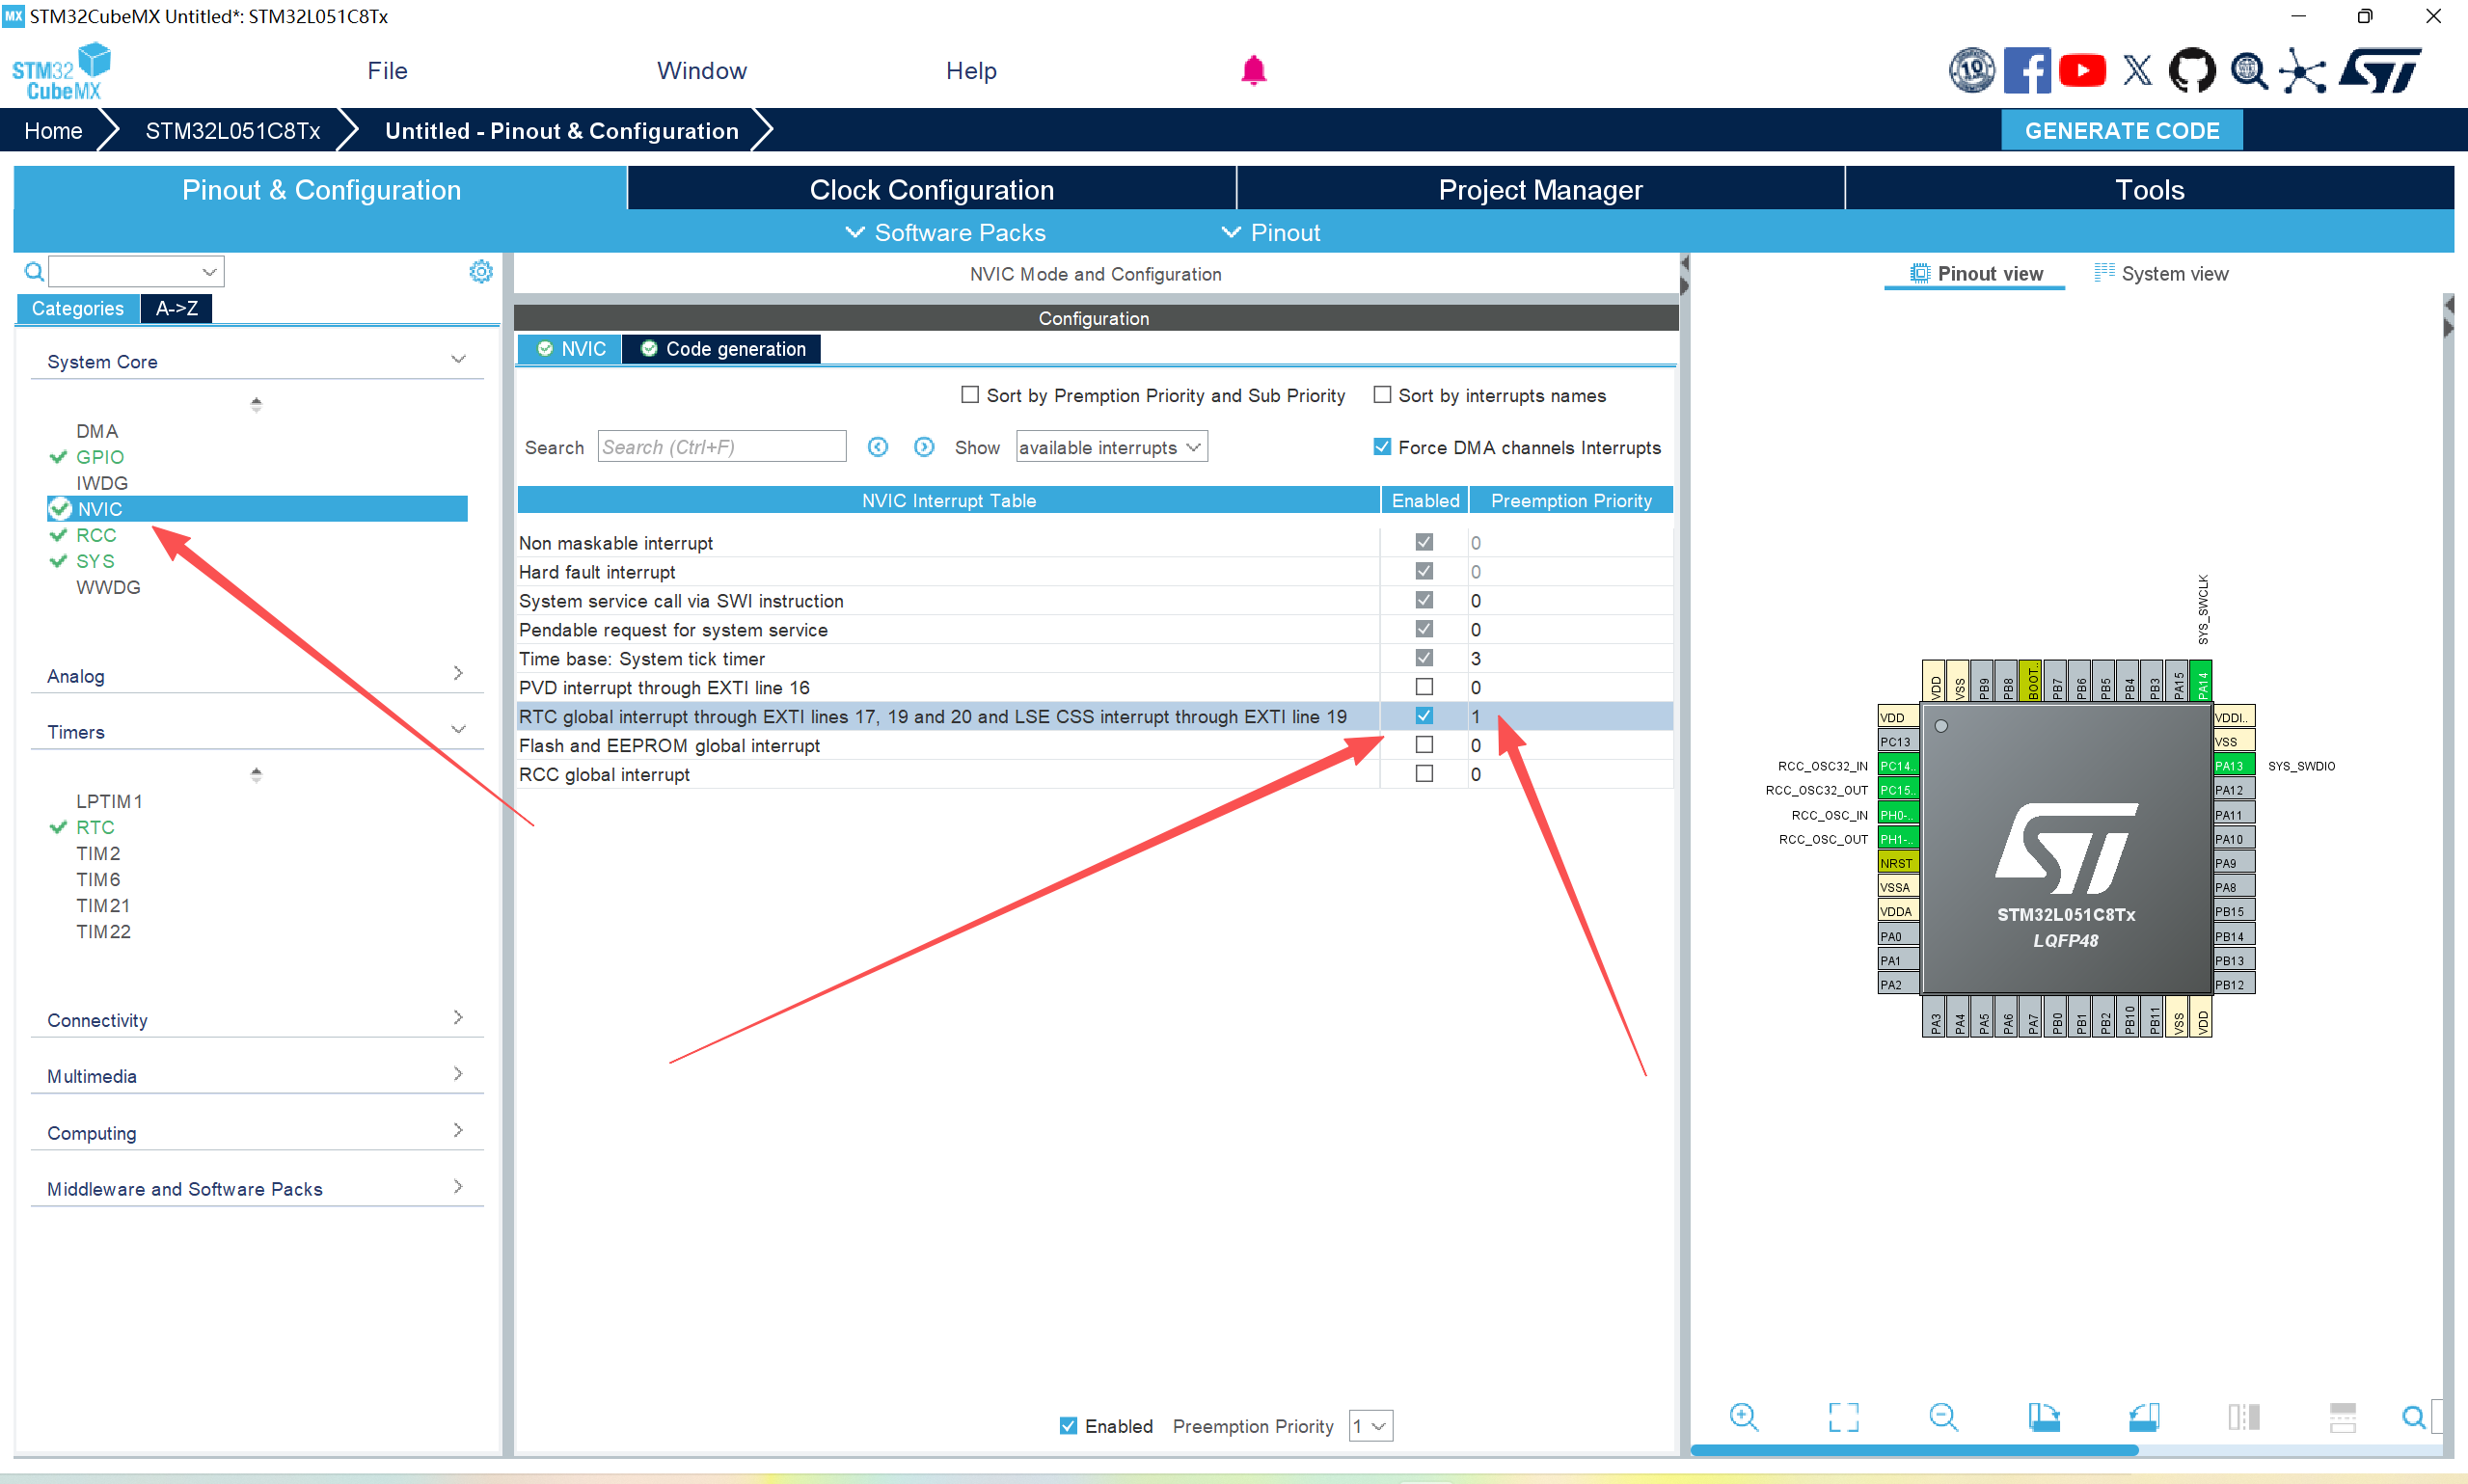Click the notification bell icon

point(1253,71)
